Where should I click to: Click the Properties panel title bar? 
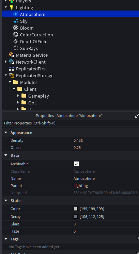click(69, 116)
